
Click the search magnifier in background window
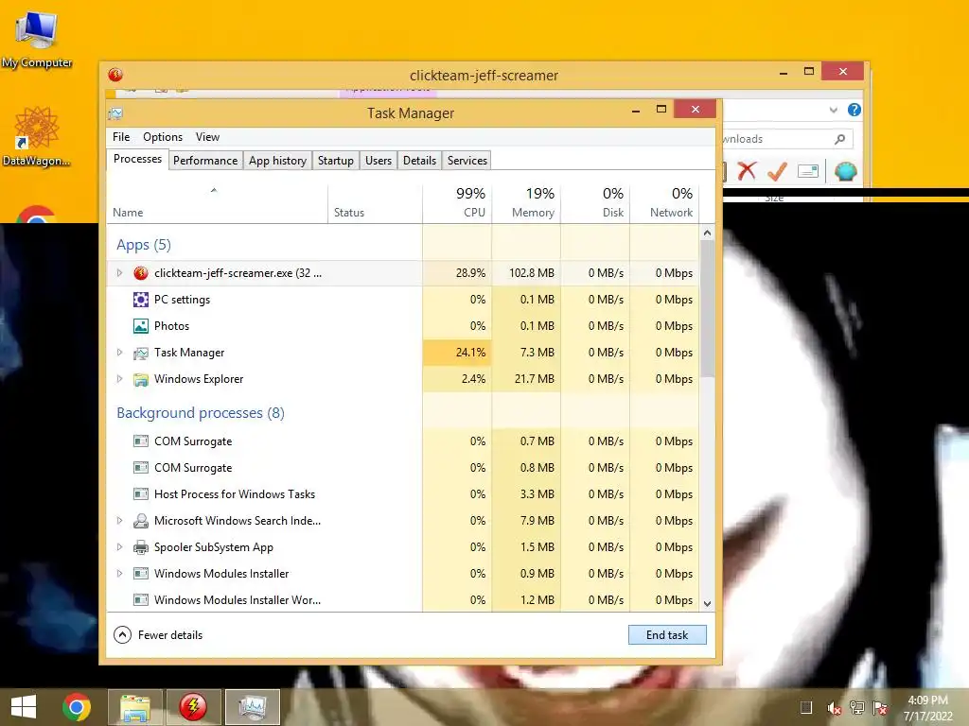pyautogui.click(x=839, y=139)
